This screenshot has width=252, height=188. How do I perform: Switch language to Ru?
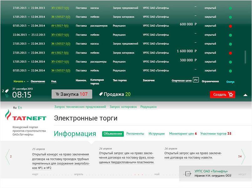(x=15, y=107)
